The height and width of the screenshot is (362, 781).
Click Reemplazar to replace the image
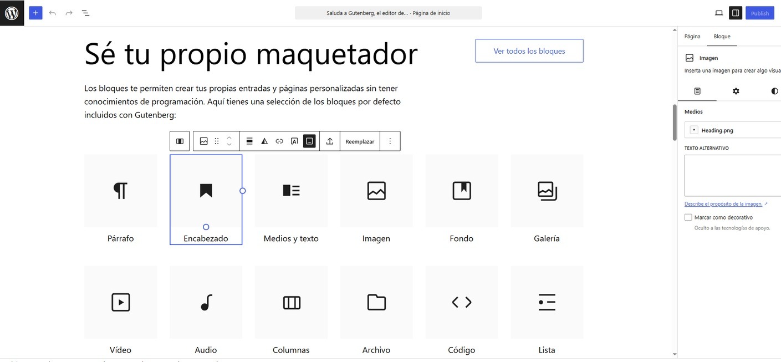pos(360,141)
